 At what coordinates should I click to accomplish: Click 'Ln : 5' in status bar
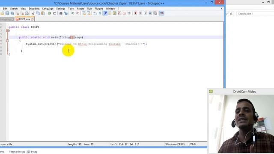click(113, 144)
